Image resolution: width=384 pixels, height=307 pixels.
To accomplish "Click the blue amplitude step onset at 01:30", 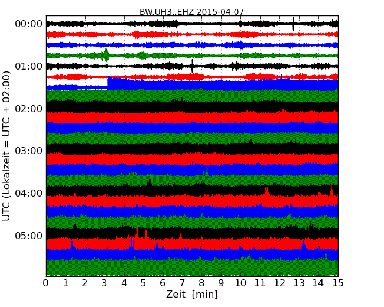I will click(108, 83).
